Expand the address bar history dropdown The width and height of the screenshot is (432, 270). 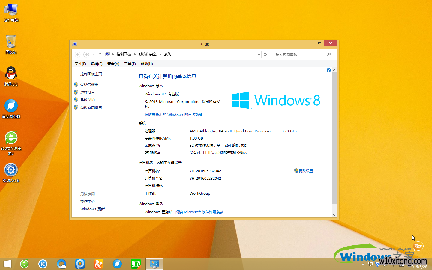(x=259, y=55)
